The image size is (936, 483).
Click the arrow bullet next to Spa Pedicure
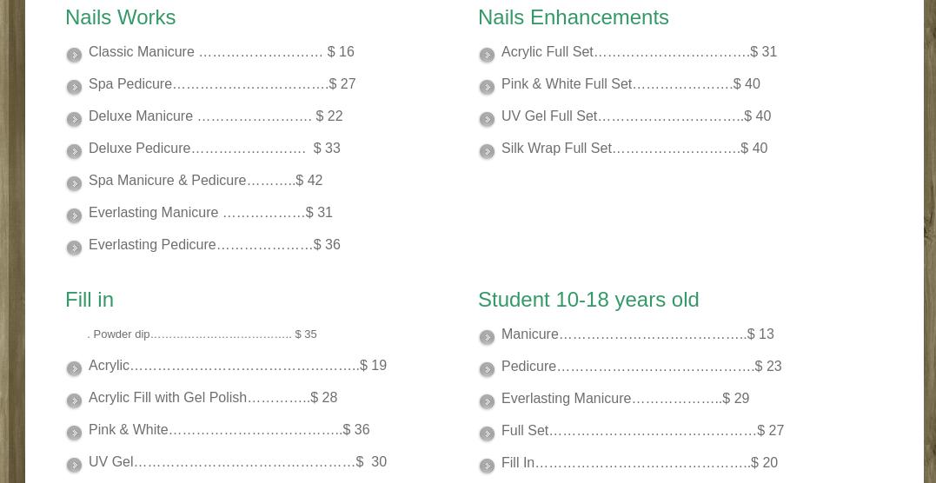[75, 87]
